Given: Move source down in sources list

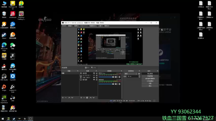Looking at the screenshot, I should pyautogui.click(x=94, y=98).
